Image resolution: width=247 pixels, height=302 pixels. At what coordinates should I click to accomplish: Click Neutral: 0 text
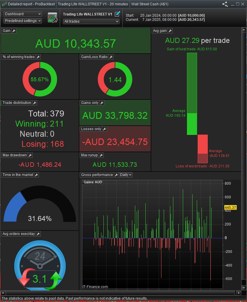click(x=37, y=134)
